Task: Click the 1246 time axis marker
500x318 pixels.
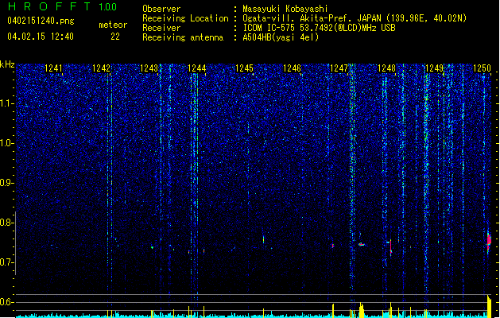Action: point(292,68)
